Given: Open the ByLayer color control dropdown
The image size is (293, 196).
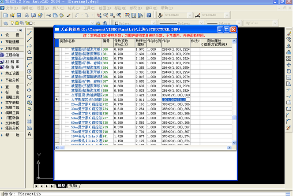Looking at the screenshot, I should tap(154, 23).
